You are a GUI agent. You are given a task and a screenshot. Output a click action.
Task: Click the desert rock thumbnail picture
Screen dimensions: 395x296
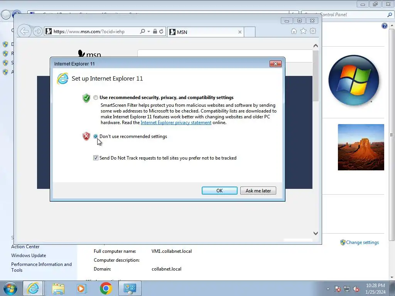(361, 147)
